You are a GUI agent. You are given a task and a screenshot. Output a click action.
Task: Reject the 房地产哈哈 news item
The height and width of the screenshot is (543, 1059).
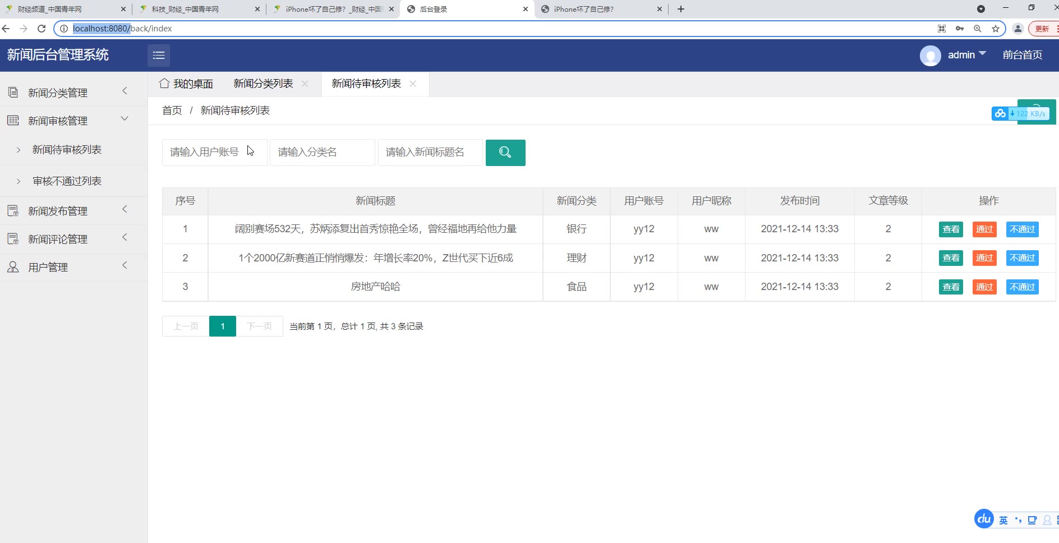pos(1023,287)
